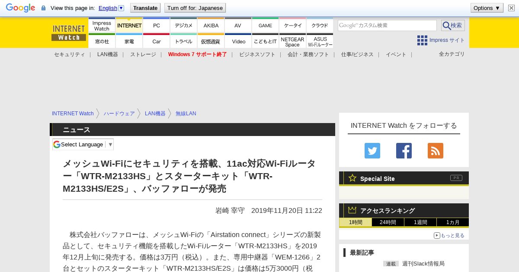The width and height of the screenshot is (519, 272).
Task: Open the Car tab
Action: (157, 41)
